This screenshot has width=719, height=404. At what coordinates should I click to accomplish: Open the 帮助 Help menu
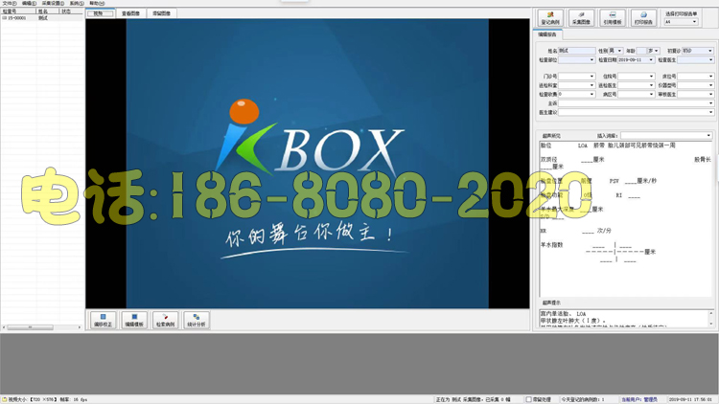point(97,3)
